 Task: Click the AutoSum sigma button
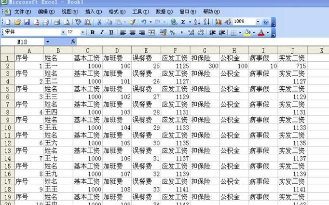[183, 22]
